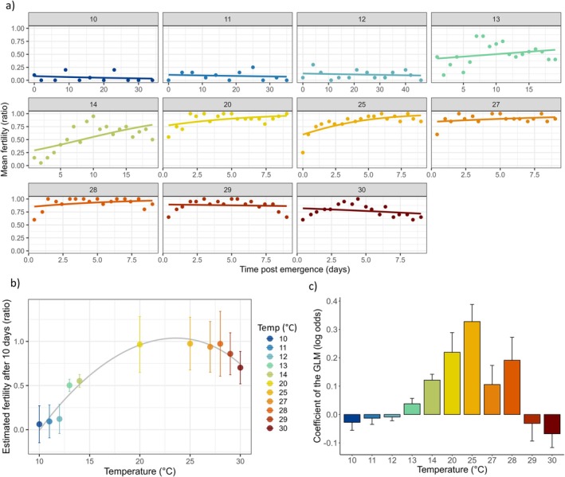Click the fitted trend line in the 30 facet
565x477 pixels.
tap(362, 211)
